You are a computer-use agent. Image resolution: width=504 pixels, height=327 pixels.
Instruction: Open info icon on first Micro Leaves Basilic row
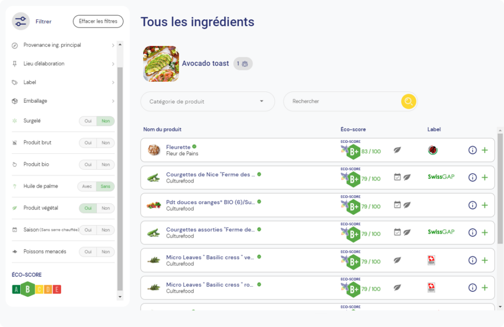pos(472,260)
